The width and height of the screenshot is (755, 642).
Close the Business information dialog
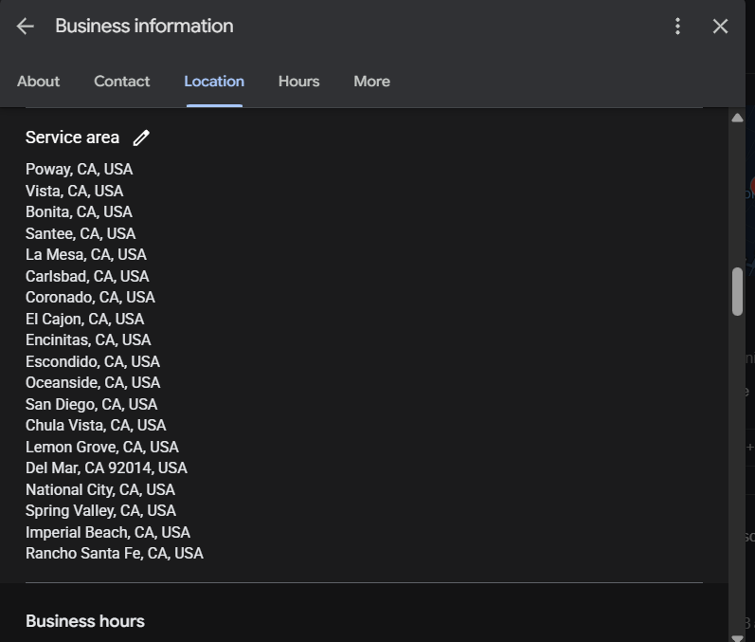tap(720, 26)
